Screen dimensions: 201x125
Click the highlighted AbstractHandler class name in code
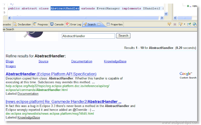coord(65,9)
